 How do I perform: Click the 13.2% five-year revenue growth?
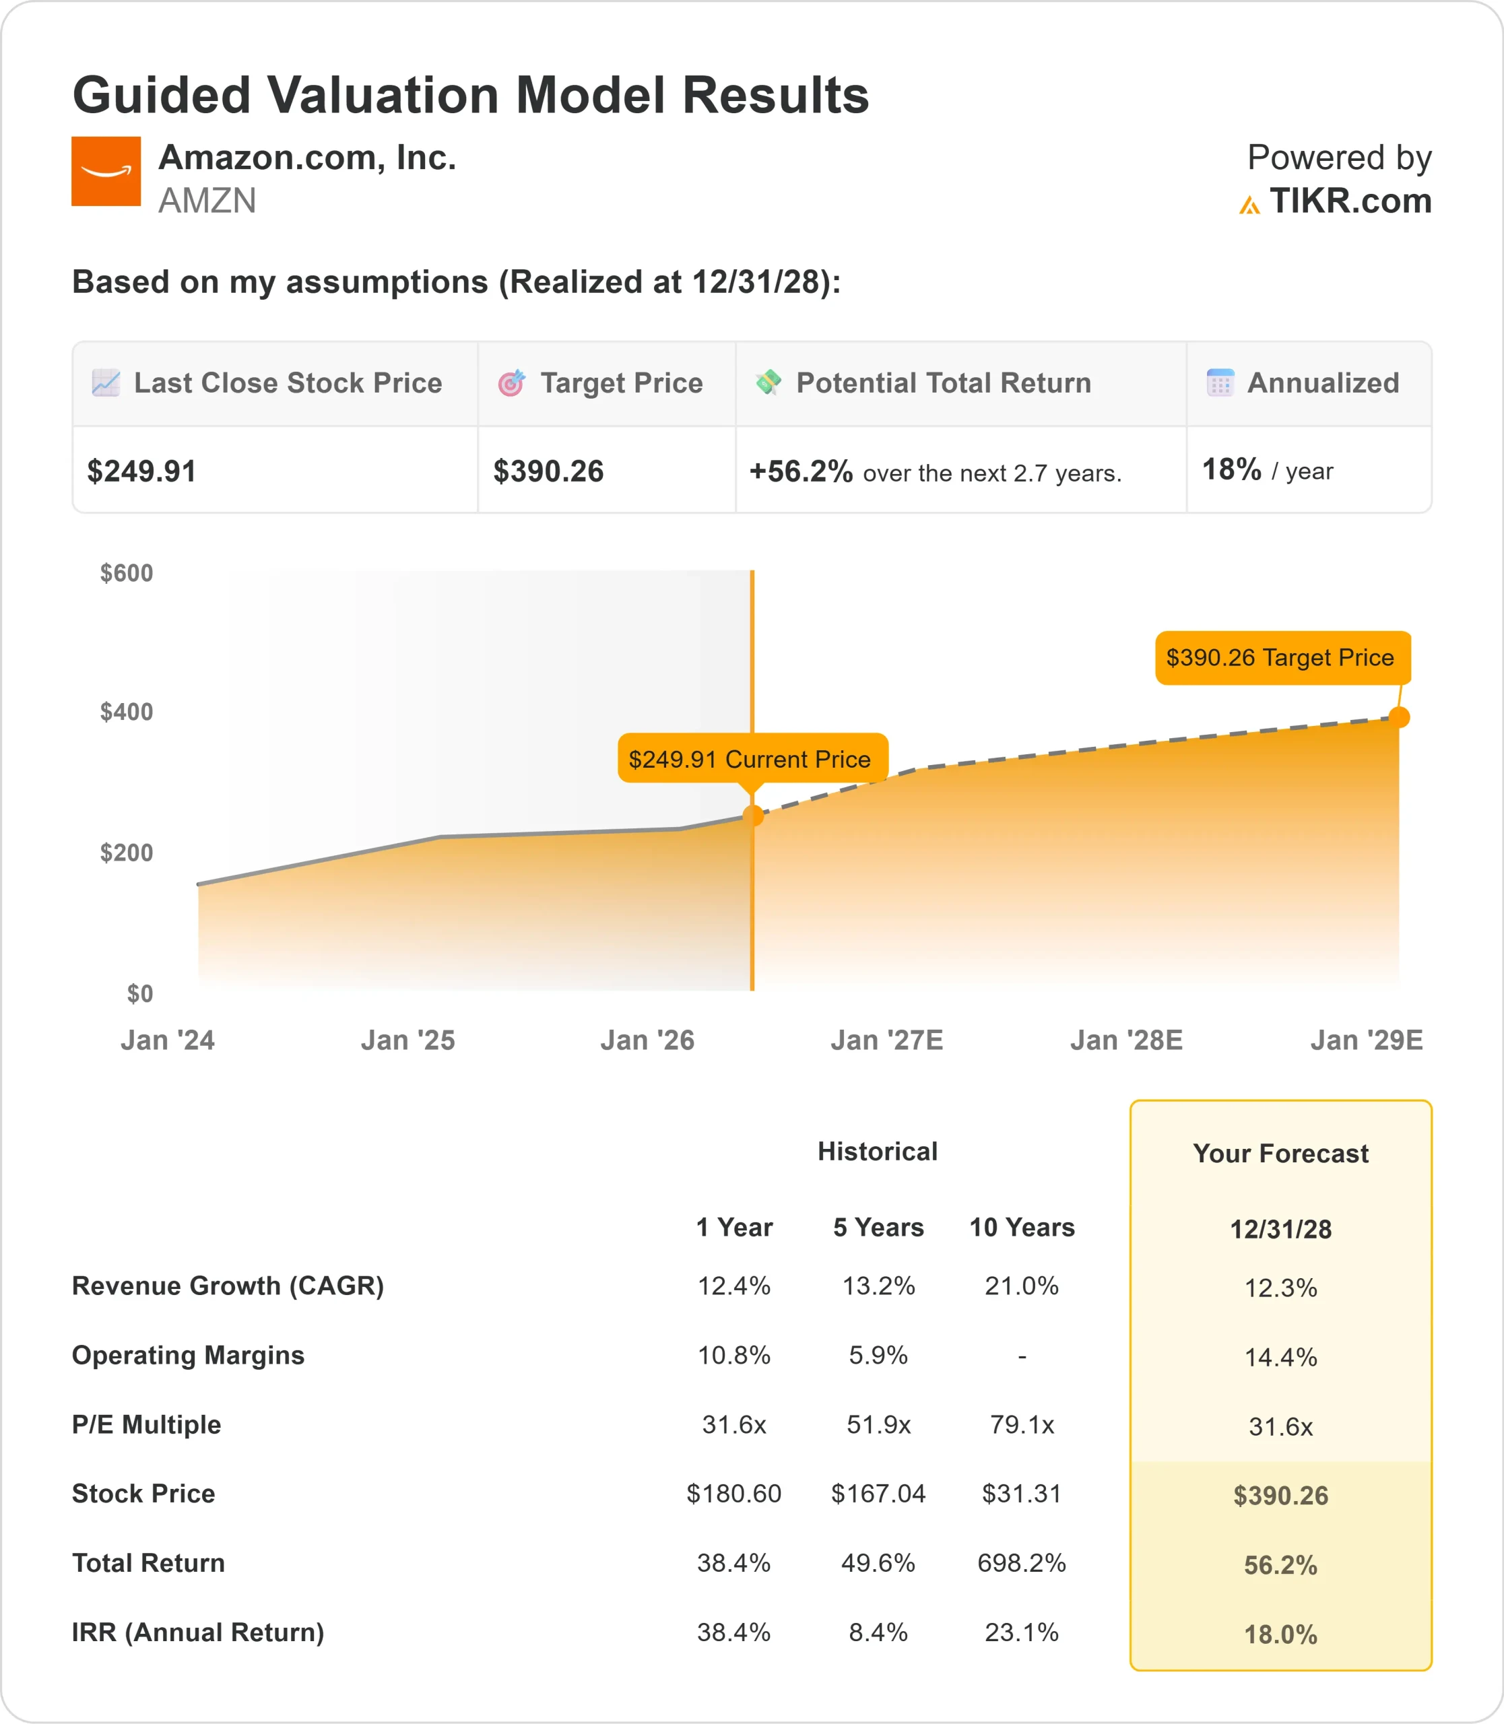coord(879,1286)
